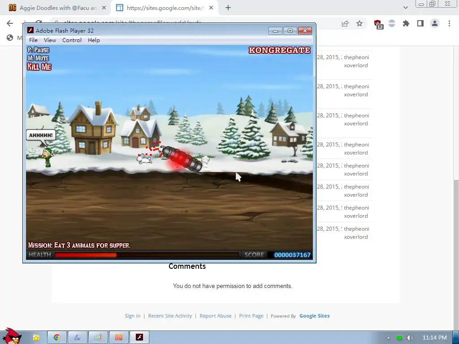This screenshot has height=344, width=459.
Task: Open the Chrome three-dot menu
Action: coord(449,24)
